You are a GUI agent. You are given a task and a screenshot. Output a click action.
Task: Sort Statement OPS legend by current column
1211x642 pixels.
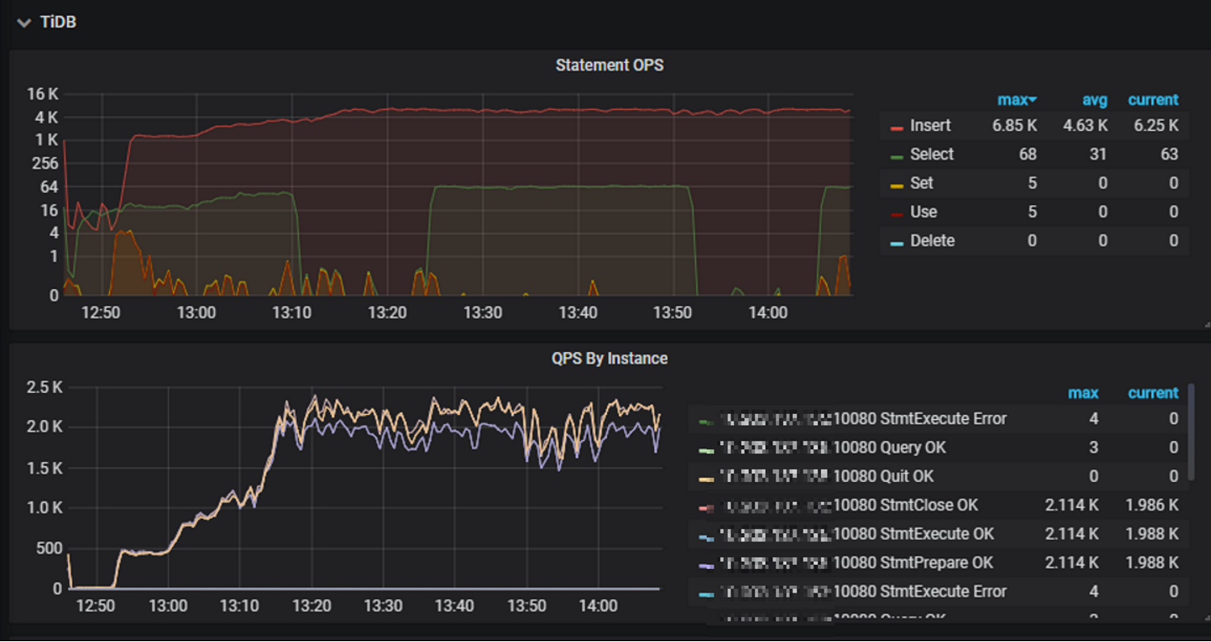[1153, 100]
